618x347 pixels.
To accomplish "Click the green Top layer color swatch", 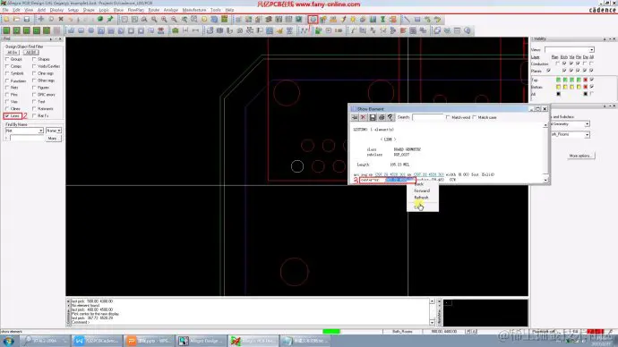I will pyautogui.click(x=558, y=80).
